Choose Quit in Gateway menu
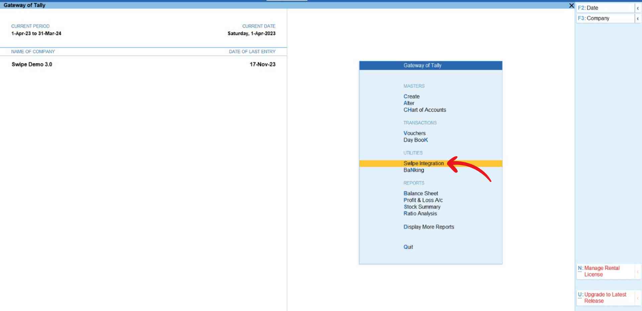Image resolution: width=642 pixels, height=311 pixels. coord(408,247)
